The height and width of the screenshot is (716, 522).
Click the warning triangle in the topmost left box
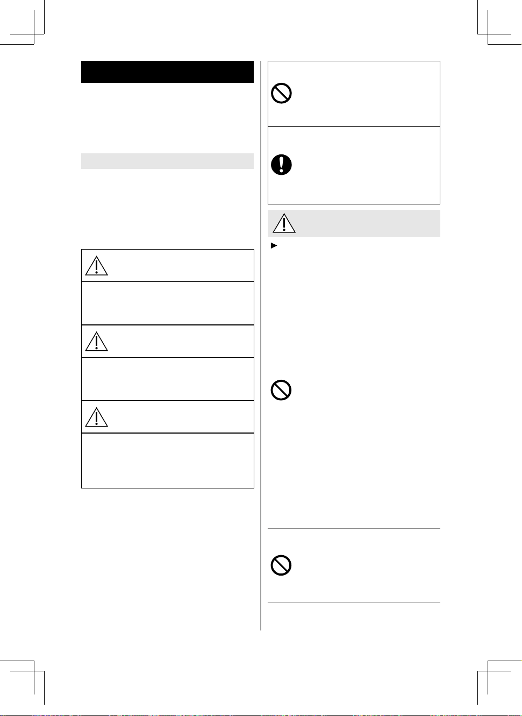point(96,265)
